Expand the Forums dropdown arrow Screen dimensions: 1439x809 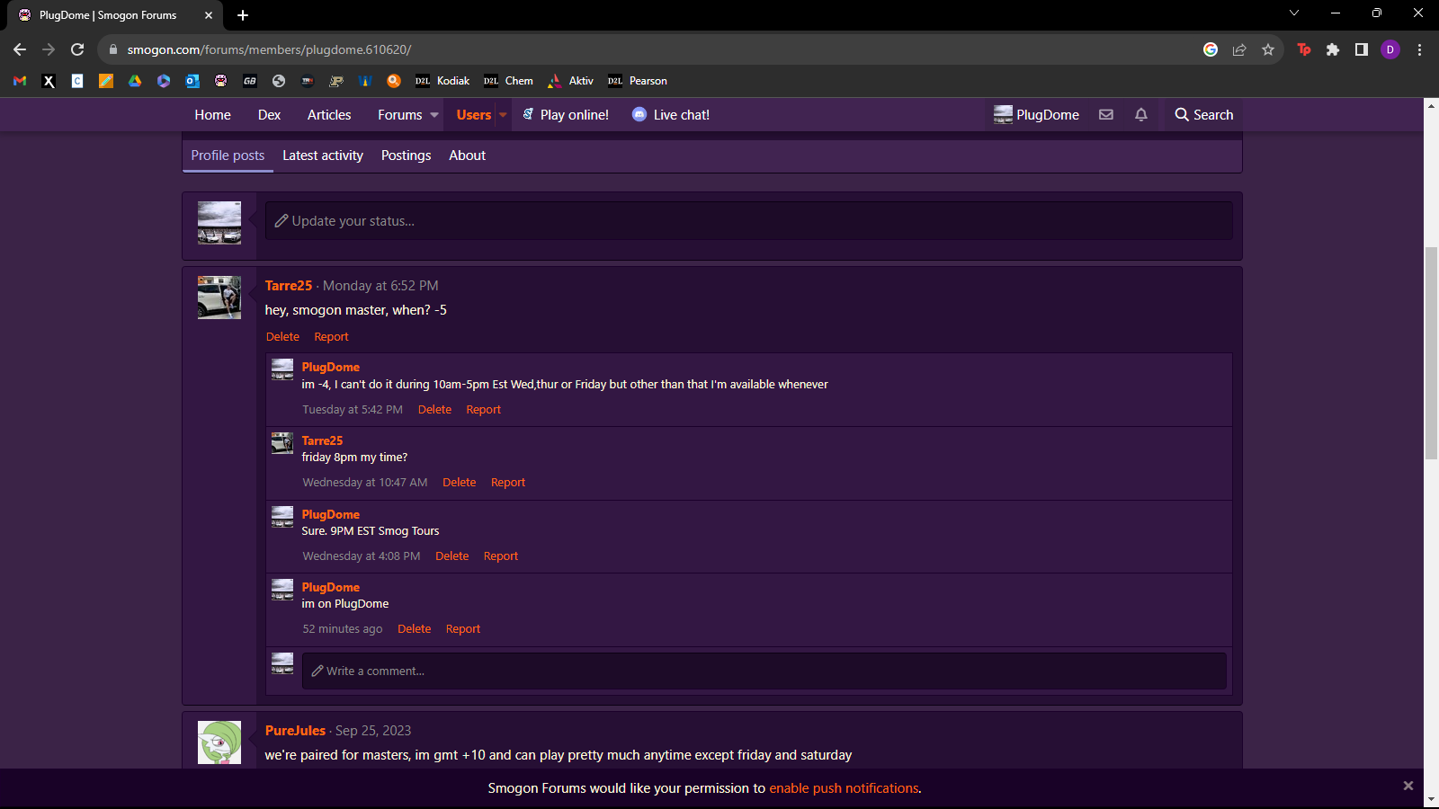pos(434,115)
